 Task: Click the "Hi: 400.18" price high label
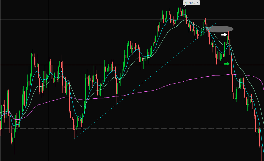click(x=191, y=3)
